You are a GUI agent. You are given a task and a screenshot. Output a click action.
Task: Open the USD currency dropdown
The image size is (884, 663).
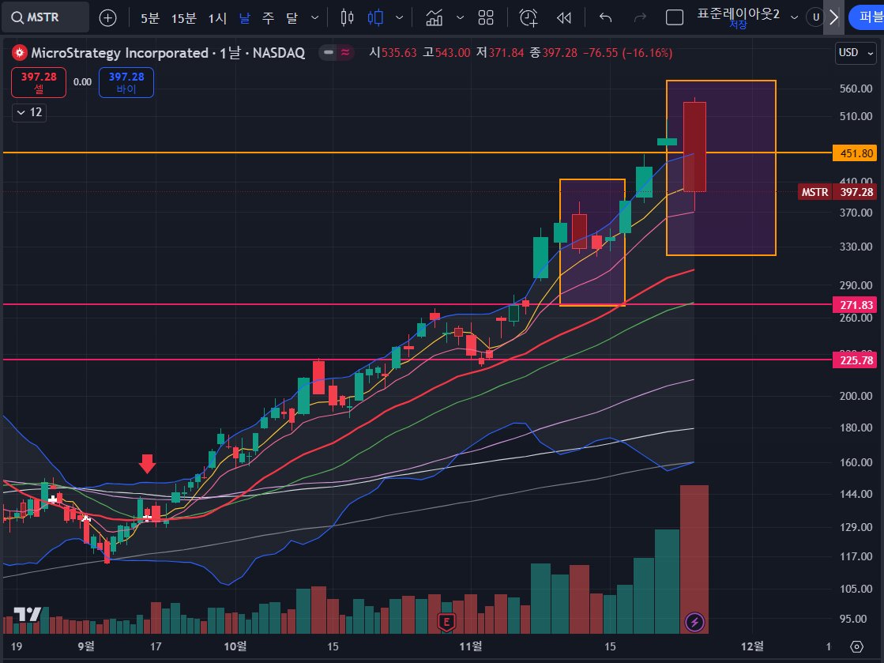[x=856, y=52]
